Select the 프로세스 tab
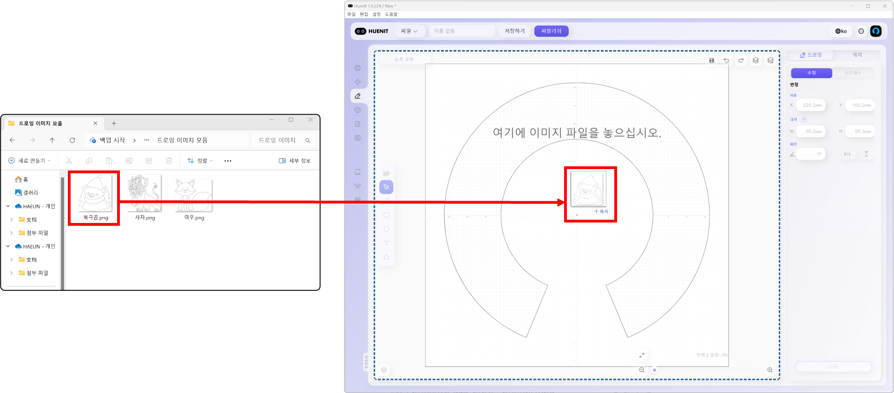 pyautogui.click(x=853, y=73)
